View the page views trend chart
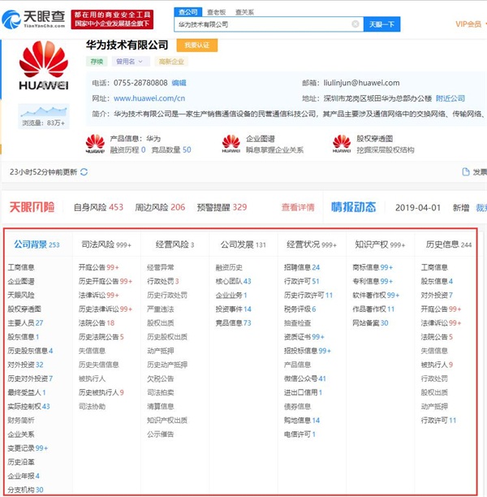This screenshot has height=497, width=487. tap(44, 116)
